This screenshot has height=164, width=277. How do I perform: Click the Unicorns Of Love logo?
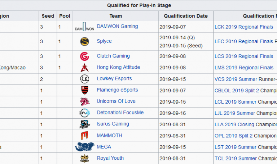tap(84, 102)
